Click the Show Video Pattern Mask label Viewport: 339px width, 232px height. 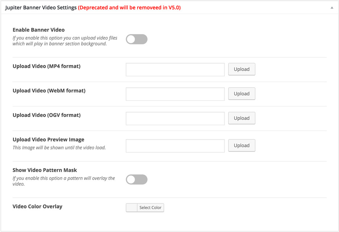45,170
